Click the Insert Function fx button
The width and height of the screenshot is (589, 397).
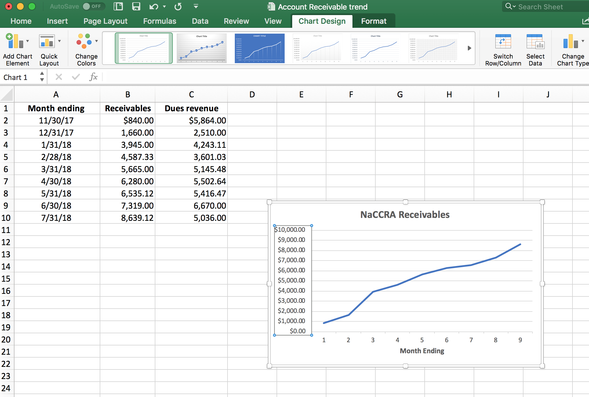93,77
